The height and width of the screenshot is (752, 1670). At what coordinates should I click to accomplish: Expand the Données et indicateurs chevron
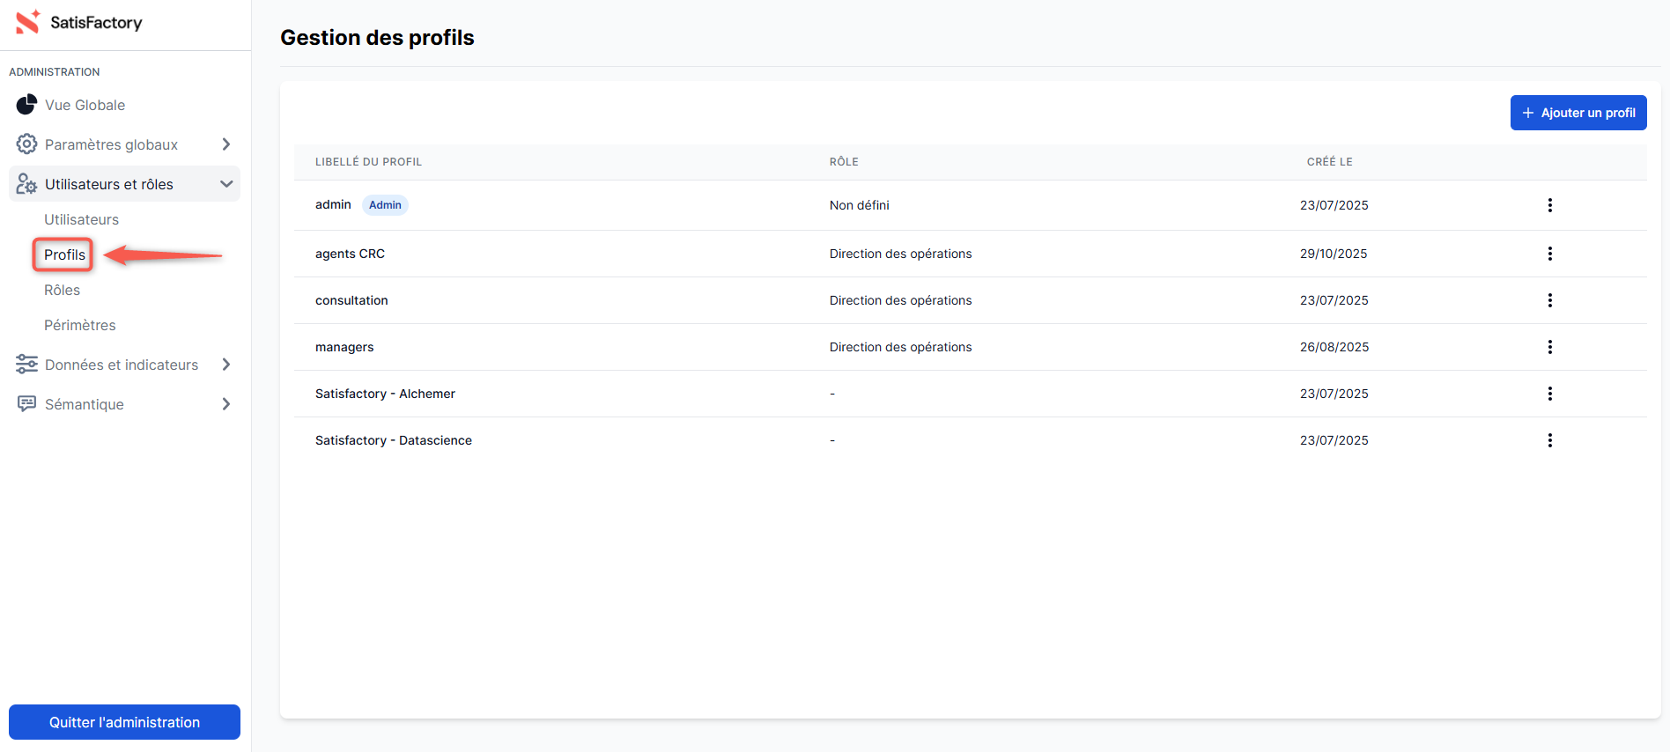[x=226, y=365]
